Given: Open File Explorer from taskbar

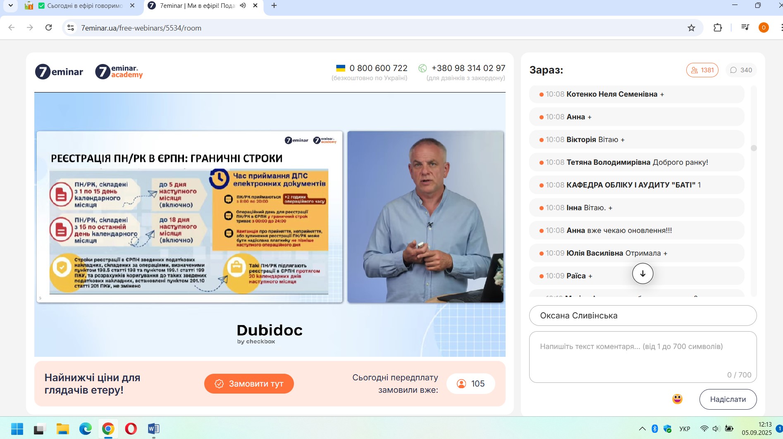Looking at the screenshot, I should click(x=62, y=429).
